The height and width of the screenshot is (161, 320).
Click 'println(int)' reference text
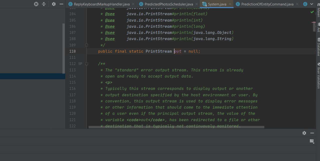[188, 20]
